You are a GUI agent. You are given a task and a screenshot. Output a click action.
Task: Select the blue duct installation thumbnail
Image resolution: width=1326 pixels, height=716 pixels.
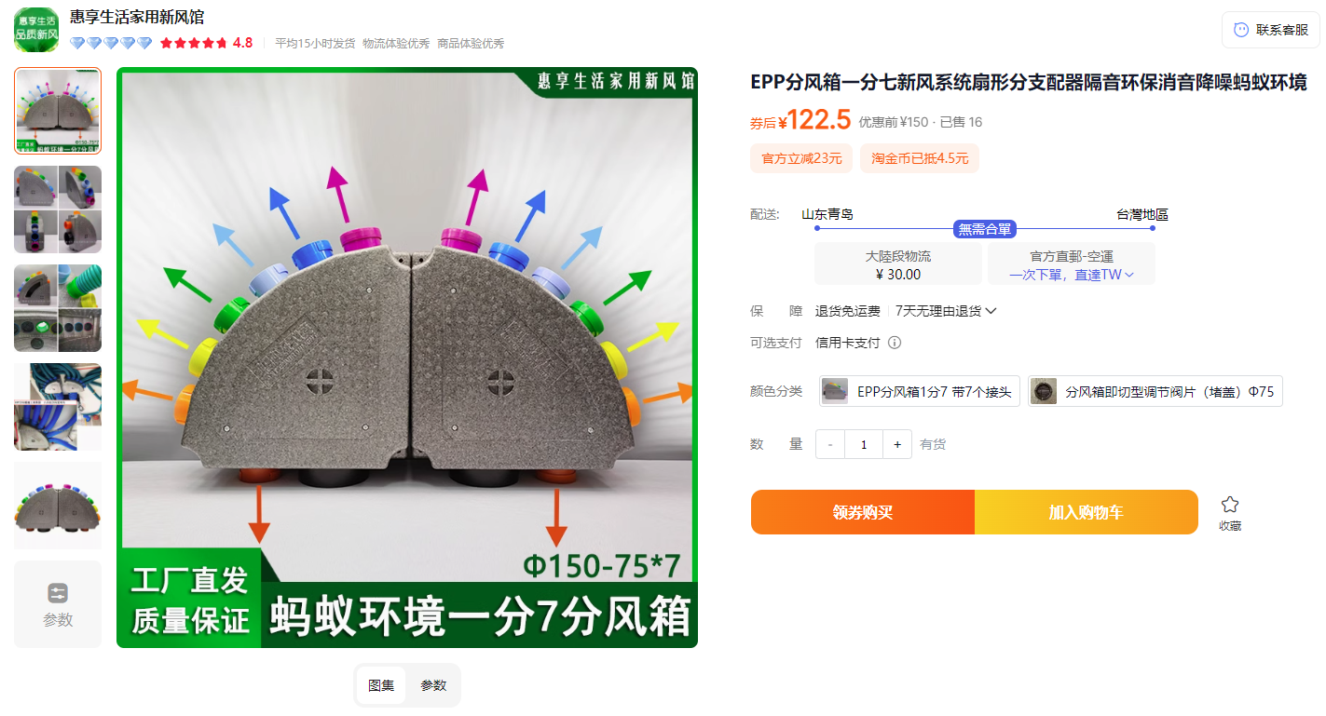tap(58, 407)
